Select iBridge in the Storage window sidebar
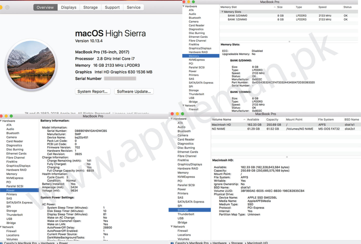Image resolution: width=361 pixels, height=244 pixels. pos(182,222)
